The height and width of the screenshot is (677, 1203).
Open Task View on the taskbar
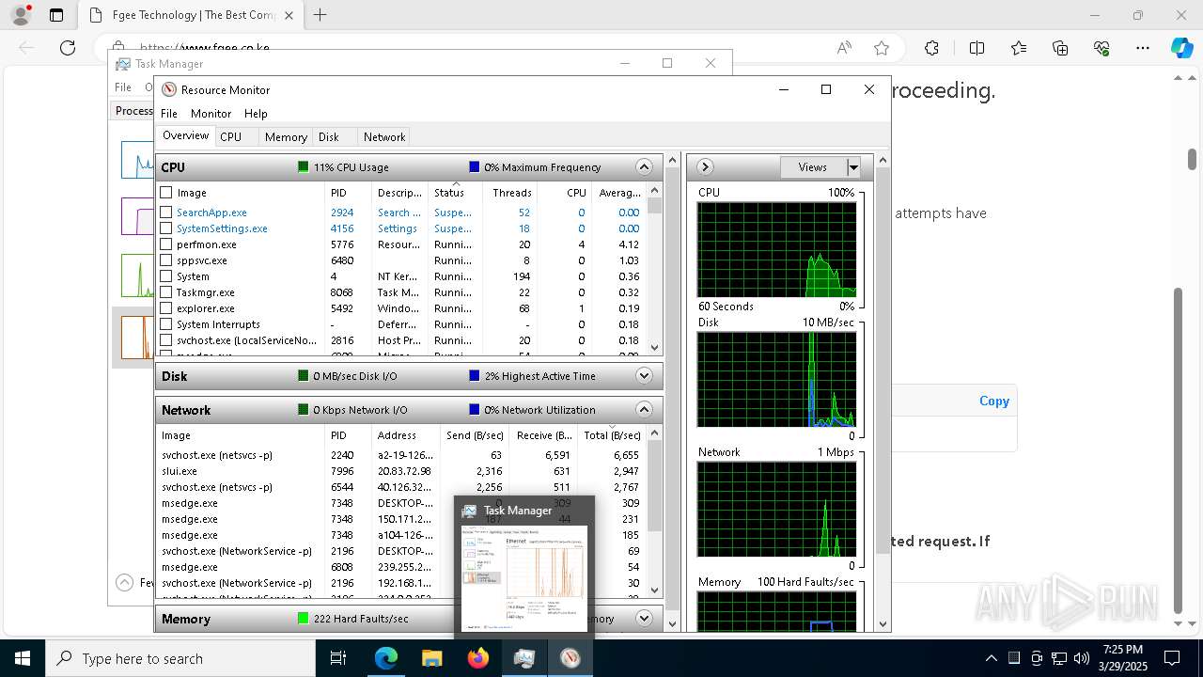coord(338,658)
